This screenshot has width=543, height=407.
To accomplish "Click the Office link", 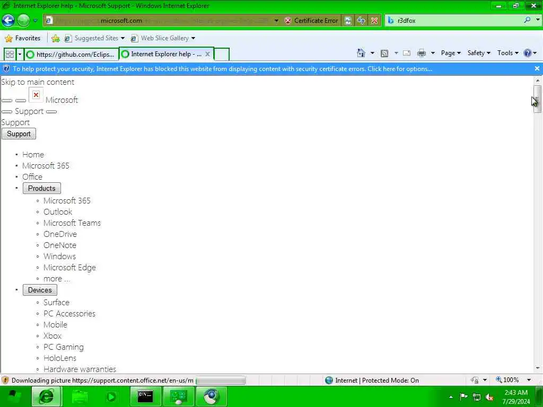I will [32, 177].
